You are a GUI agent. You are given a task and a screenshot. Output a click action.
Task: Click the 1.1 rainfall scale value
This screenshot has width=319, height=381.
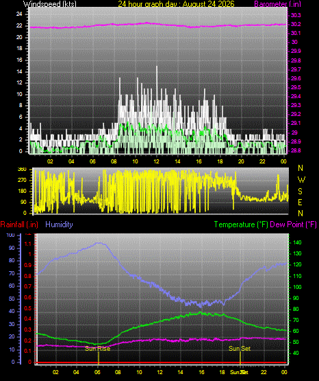[x=28, y=244]
